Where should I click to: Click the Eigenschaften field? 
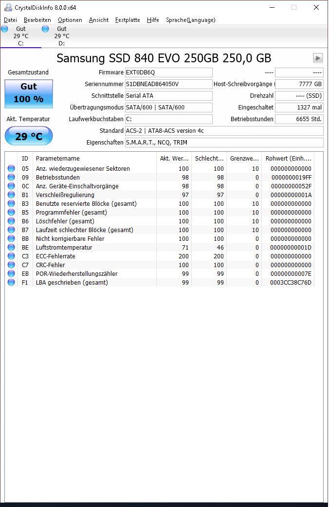pyautogui.click(x=224, y=142)
